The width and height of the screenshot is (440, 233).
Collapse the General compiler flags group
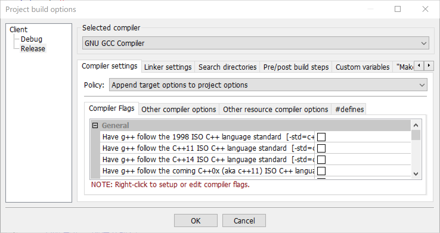pos(95,125)
